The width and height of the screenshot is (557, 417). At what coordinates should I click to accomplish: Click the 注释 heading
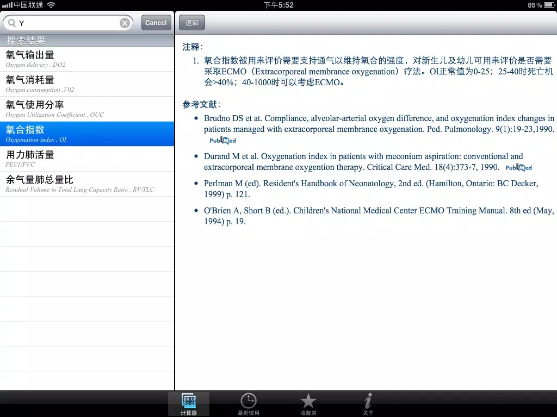[193, 47]
